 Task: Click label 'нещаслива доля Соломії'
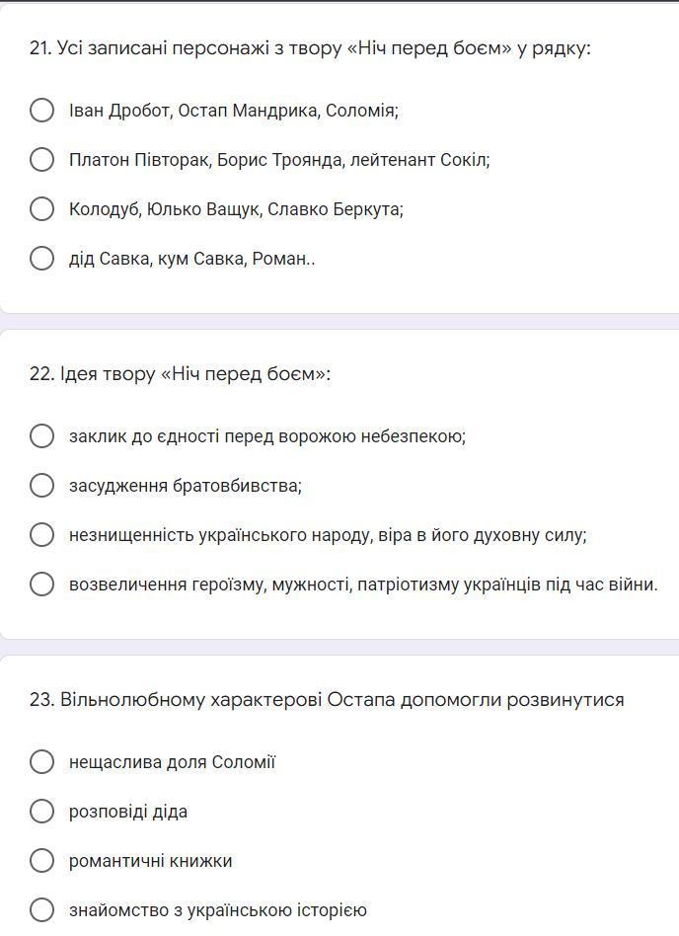(x=172, y=762)
